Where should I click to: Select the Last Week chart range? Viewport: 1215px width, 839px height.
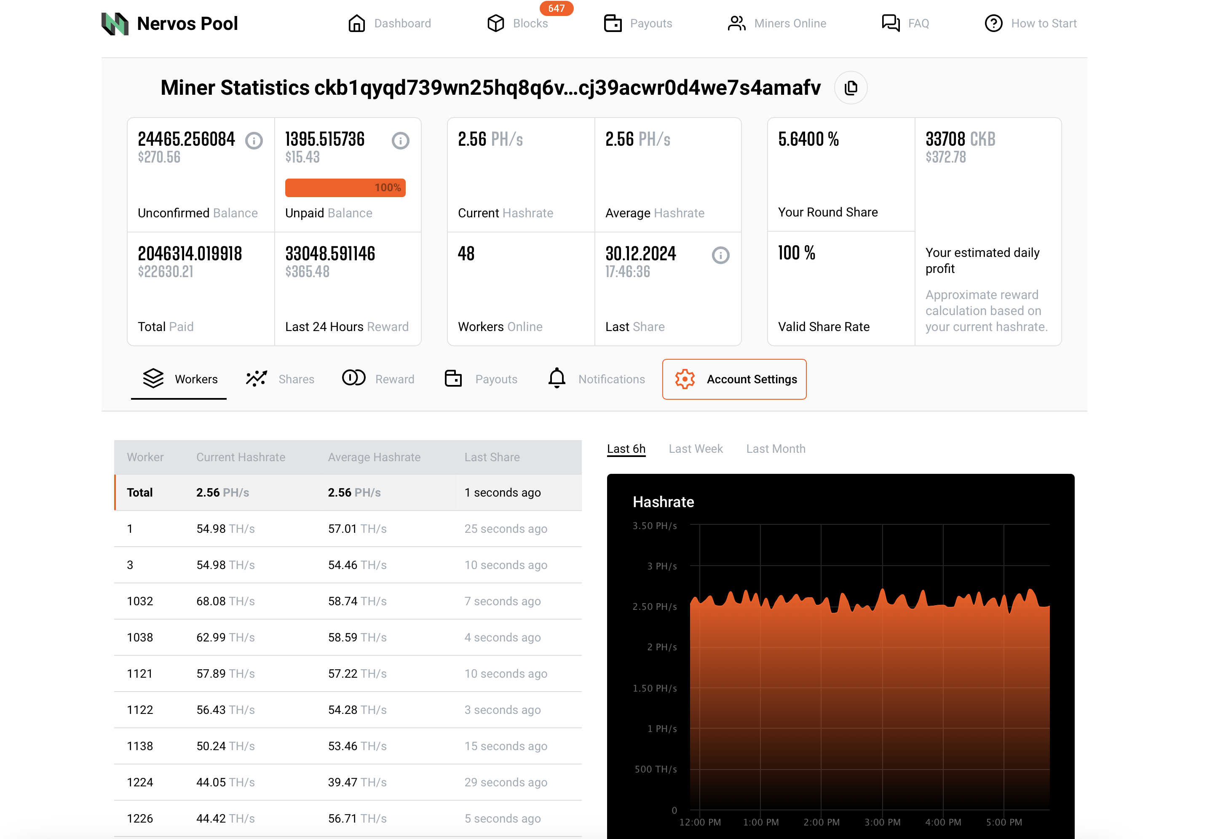click(x=695, y=449)
